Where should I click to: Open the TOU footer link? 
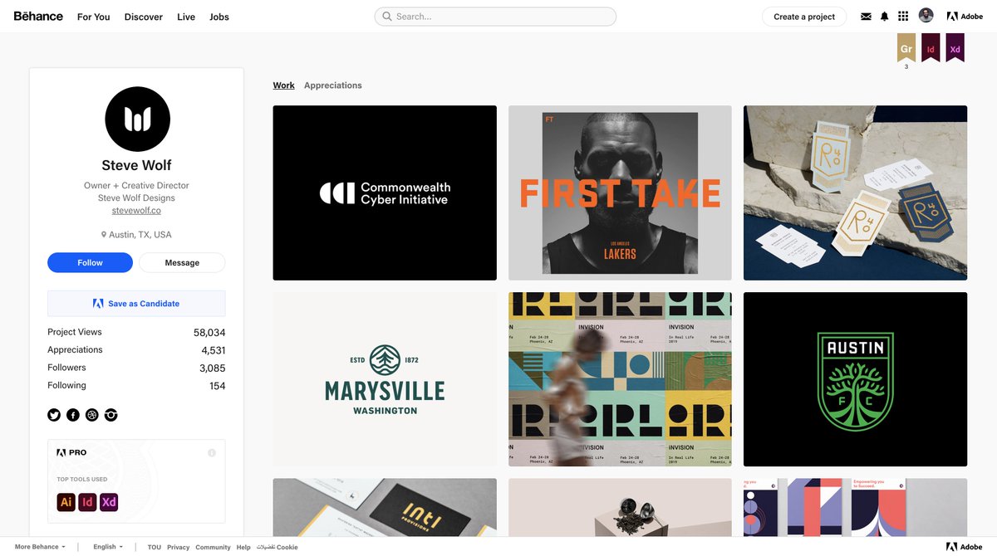[155, 547]
